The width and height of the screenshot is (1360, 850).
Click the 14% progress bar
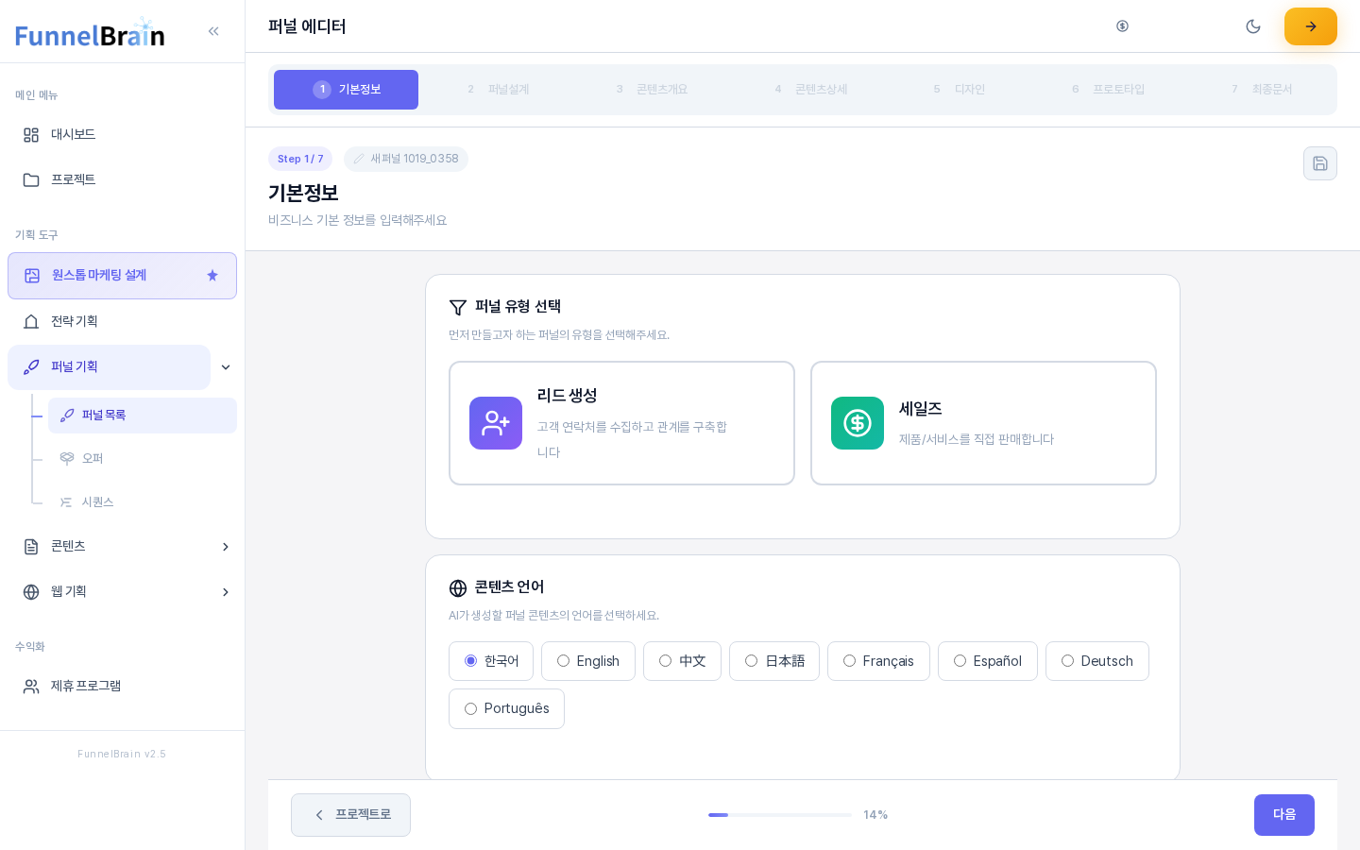point(780,815)
